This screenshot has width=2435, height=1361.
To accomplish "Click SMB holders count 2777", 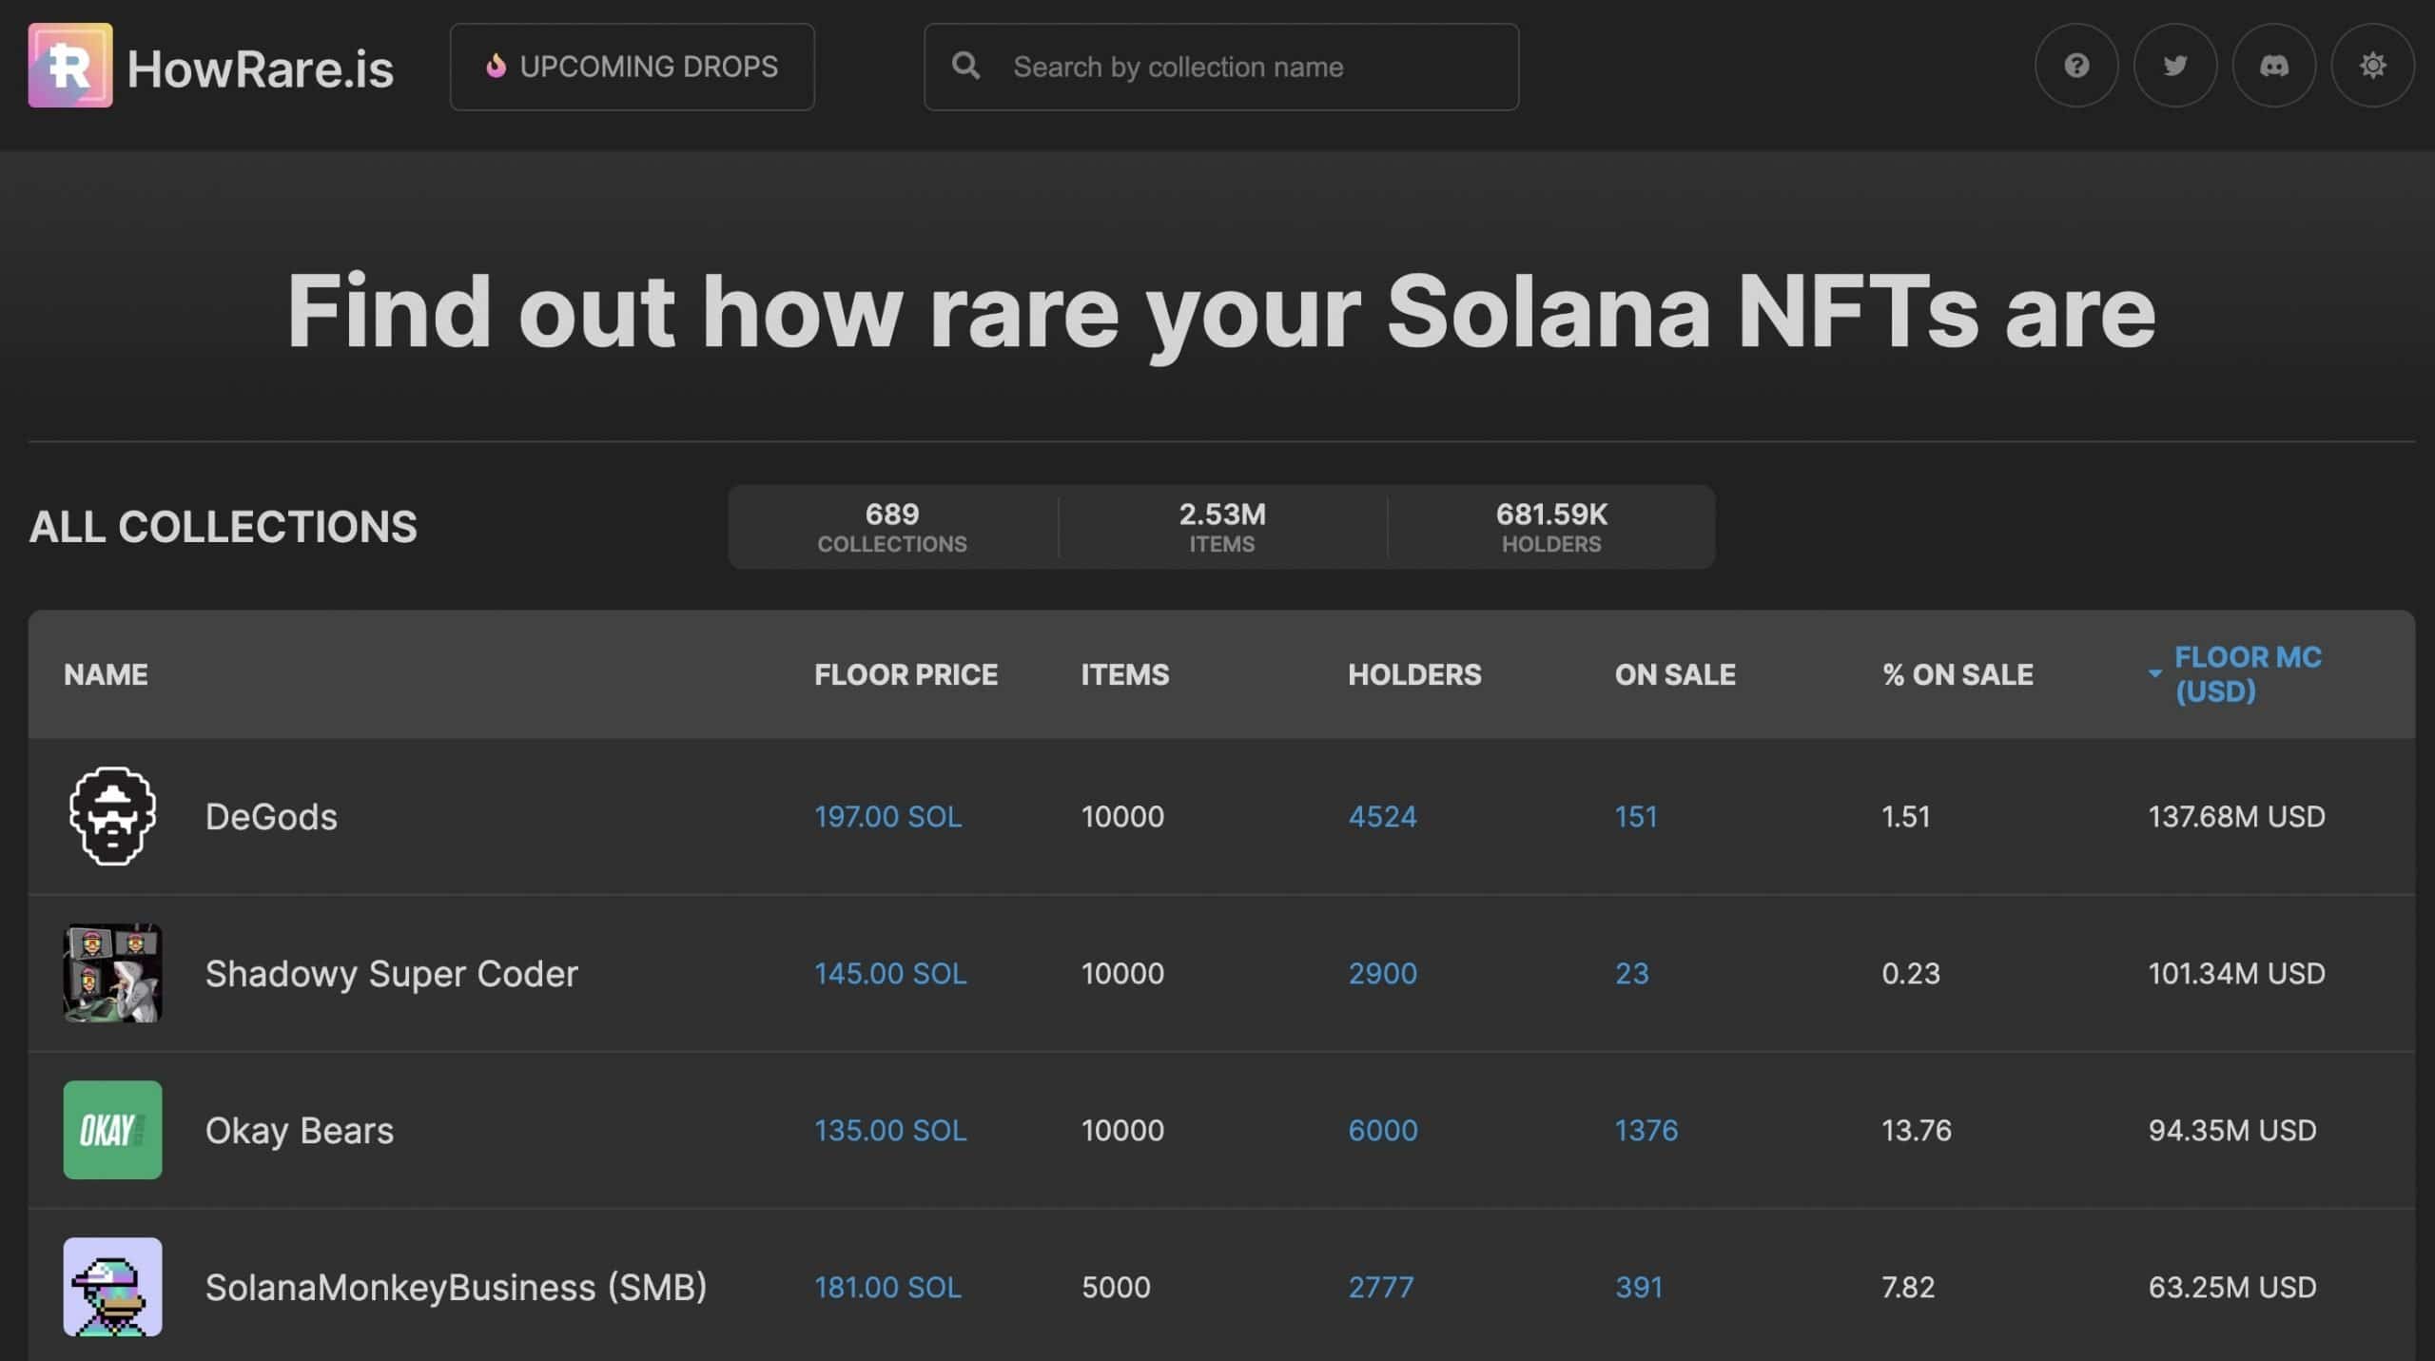I will [1380, 1288].
